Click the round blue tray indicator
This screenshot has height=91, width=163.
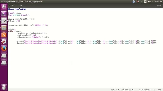coord(134,2)
